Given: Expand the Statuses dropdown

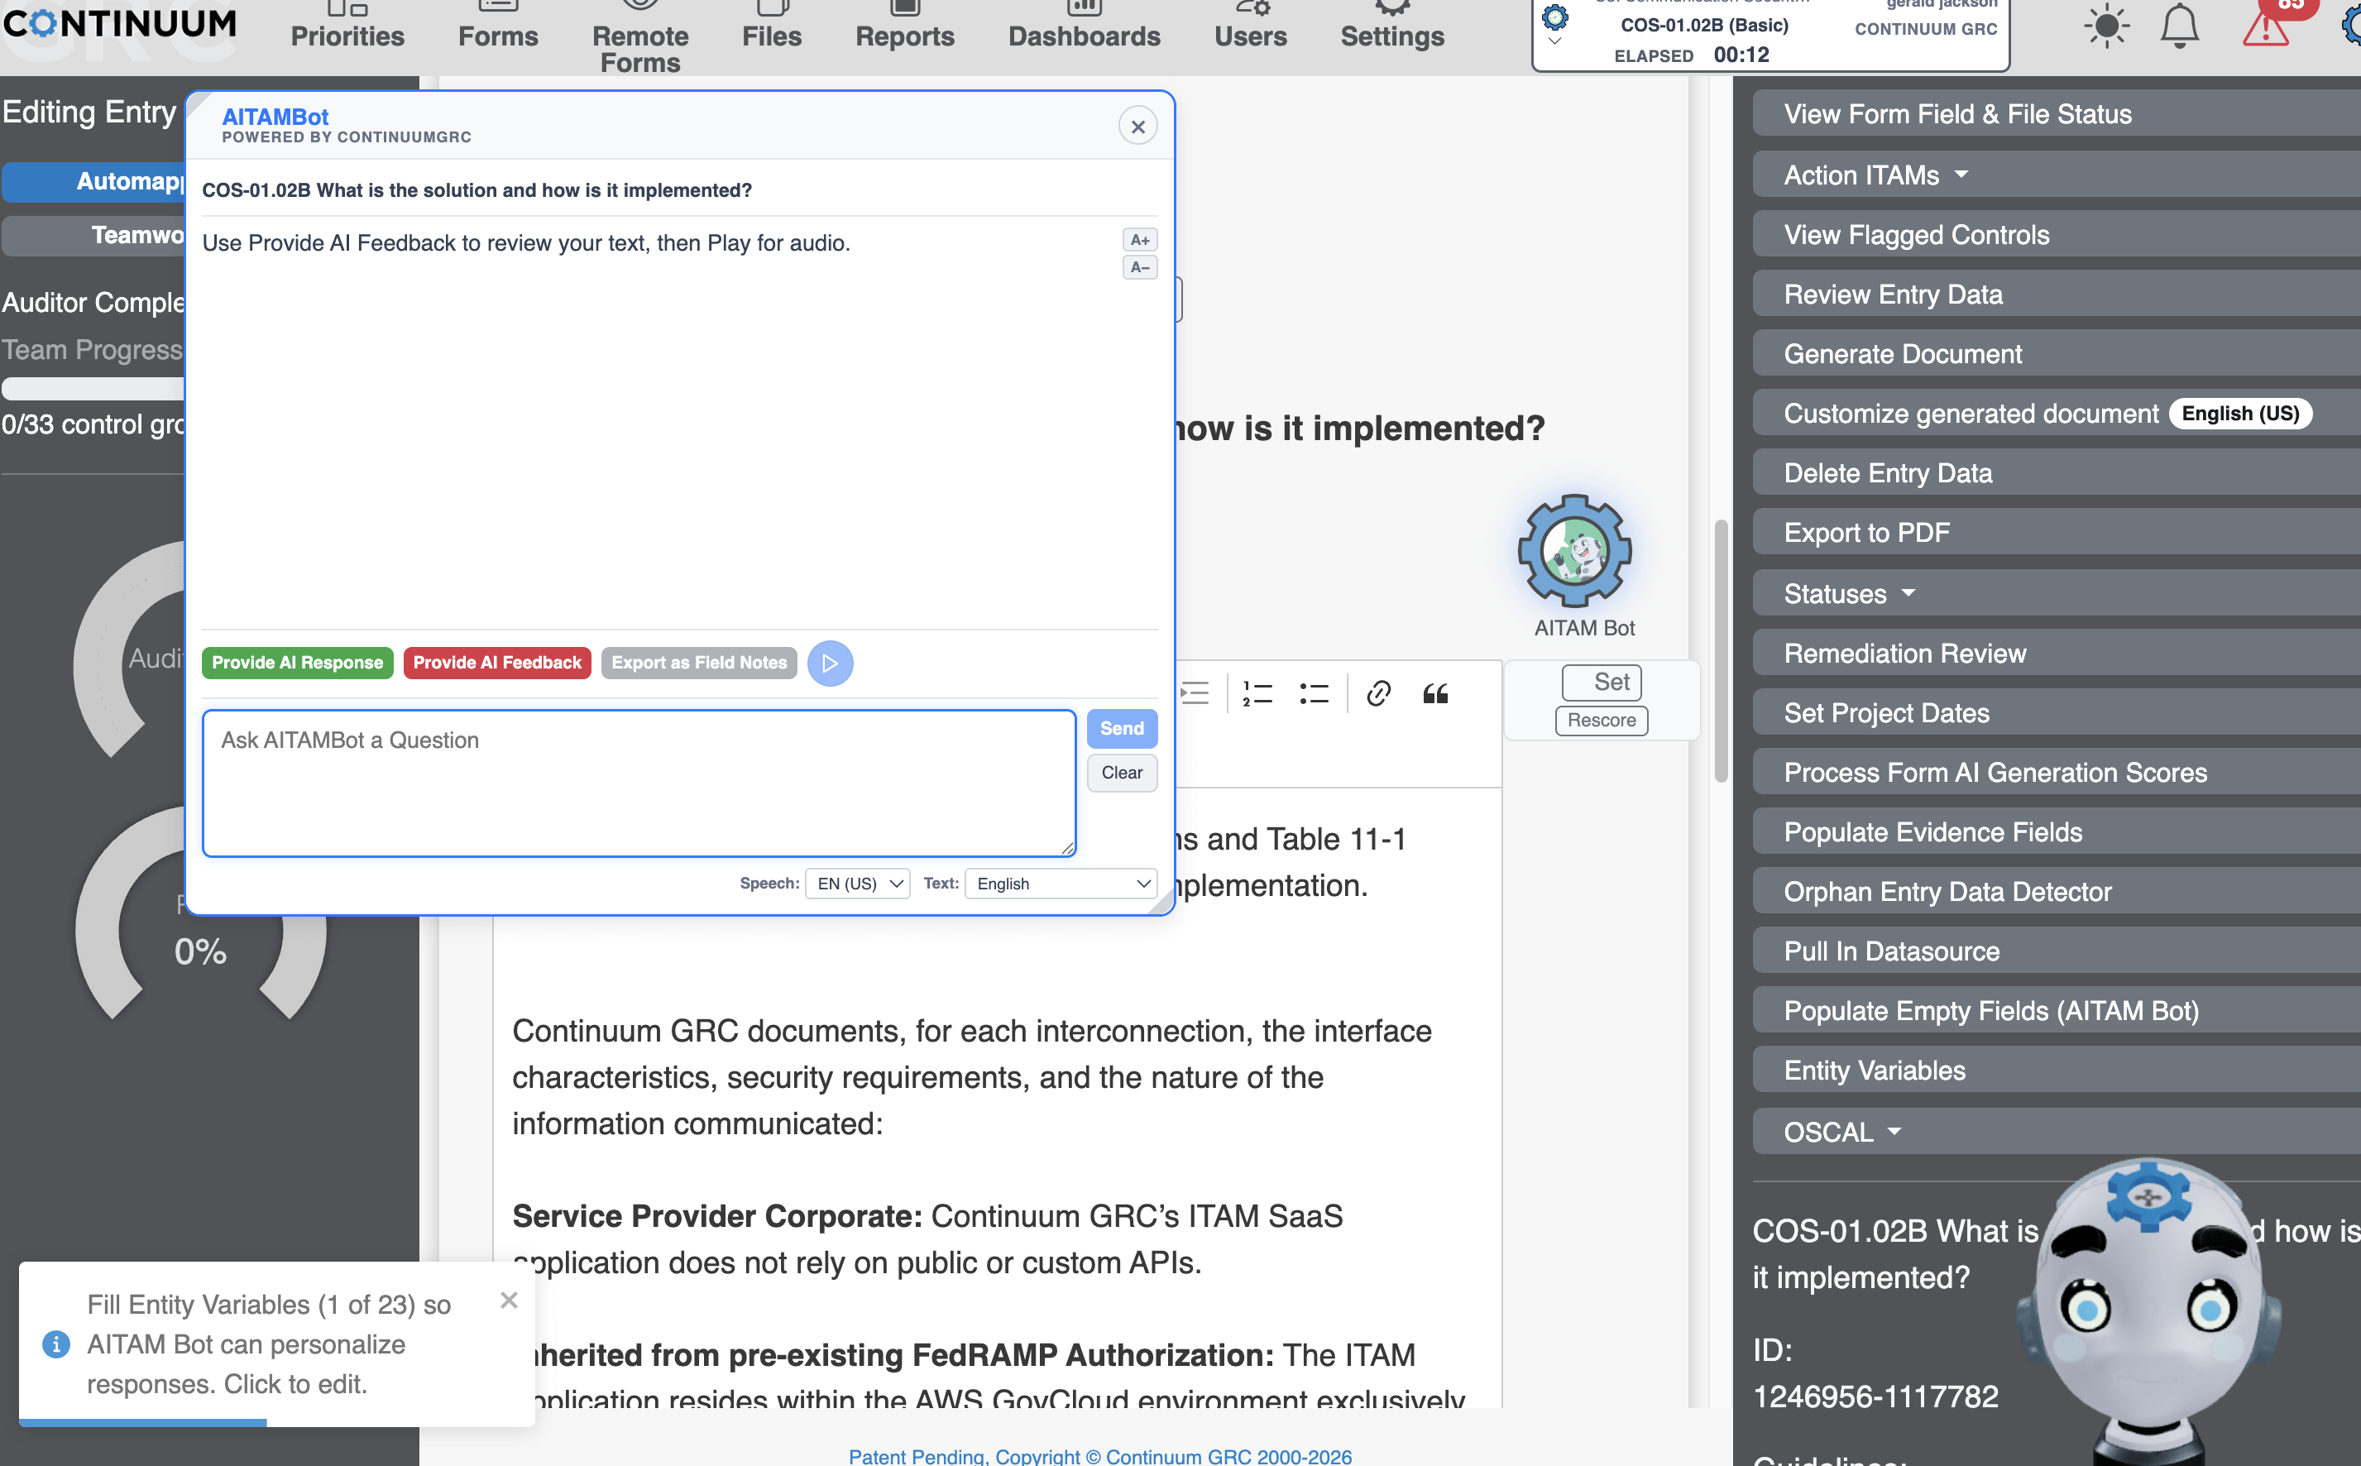Looking at the screenshot, I should tap(2055, 593).
